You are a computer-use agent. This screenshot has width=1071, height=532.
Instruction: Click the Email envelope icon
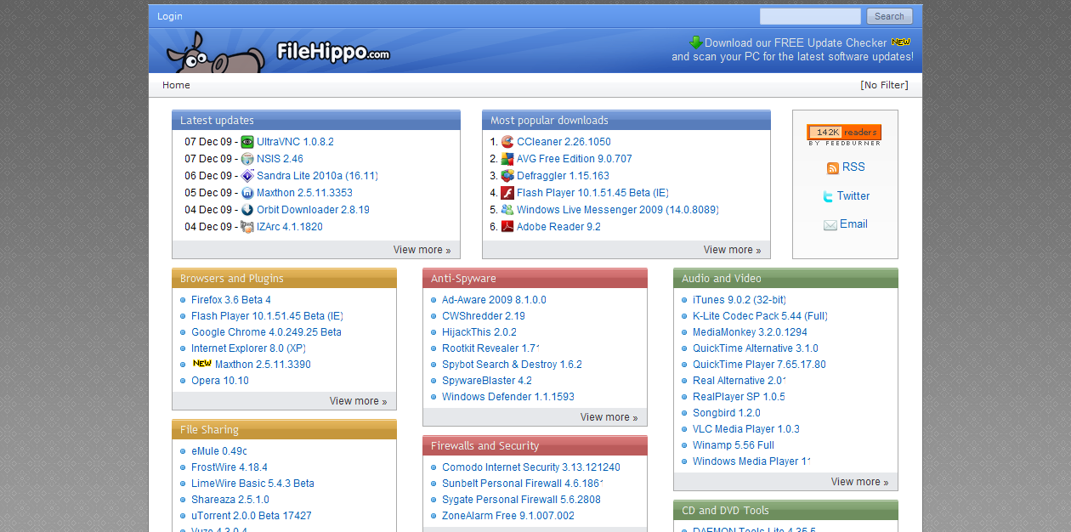(x=830, y=225)
